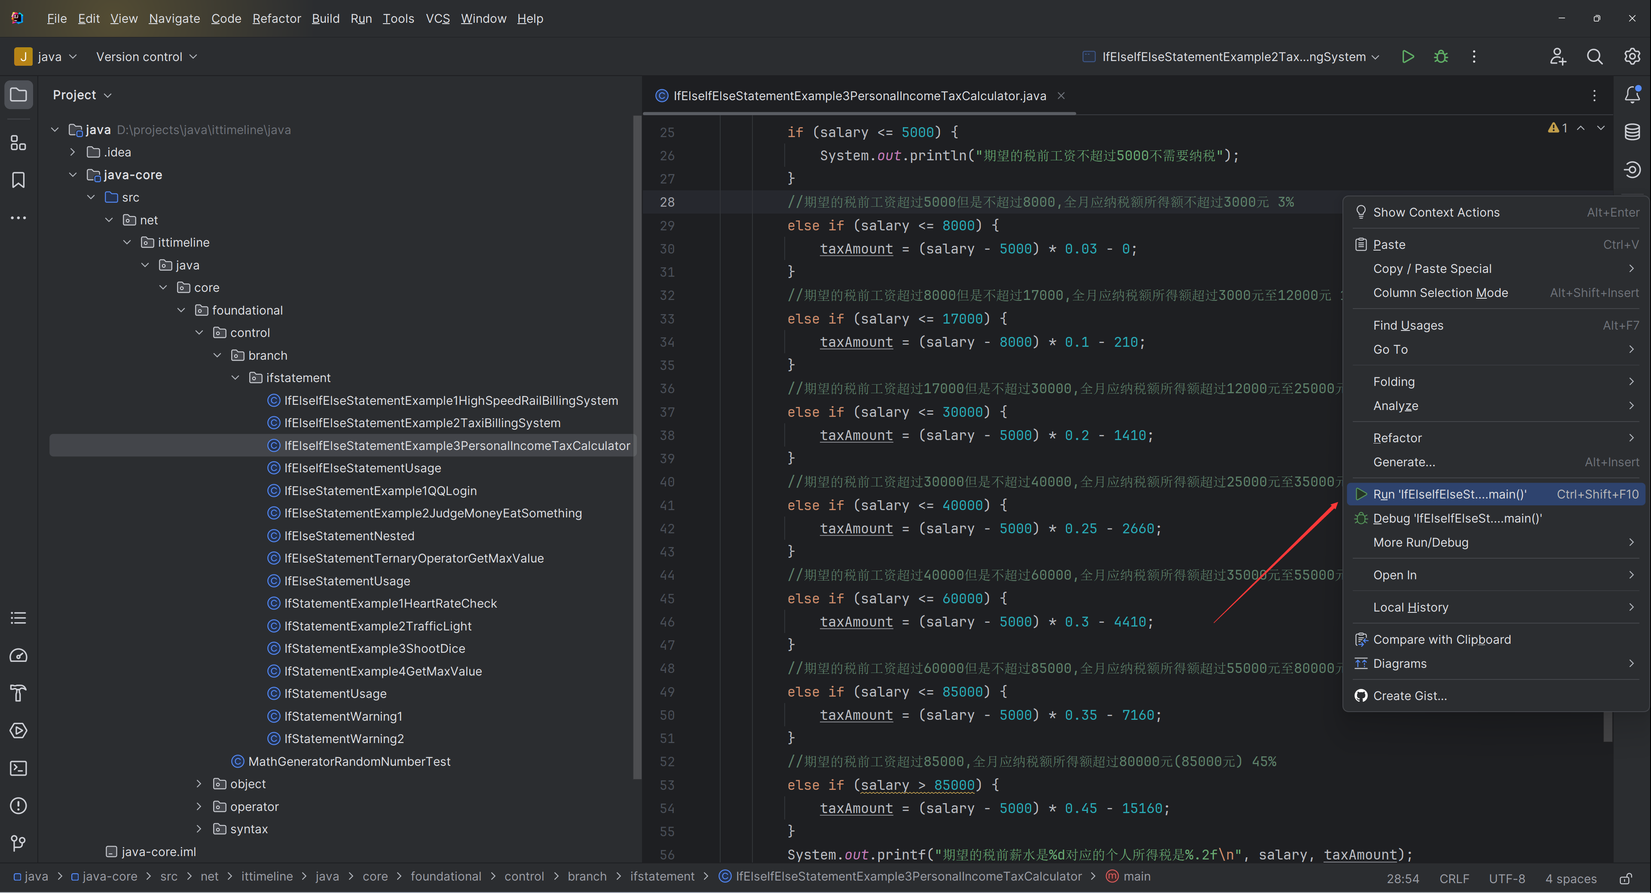Open the Build menu

(326, 18)
